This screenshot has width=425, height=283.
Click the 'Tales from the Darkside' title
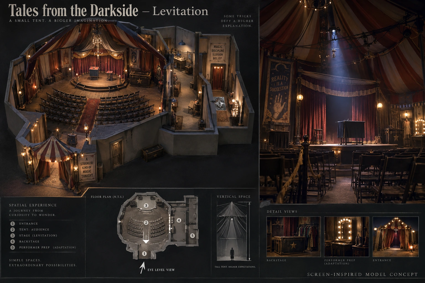[x=73, y=11]
